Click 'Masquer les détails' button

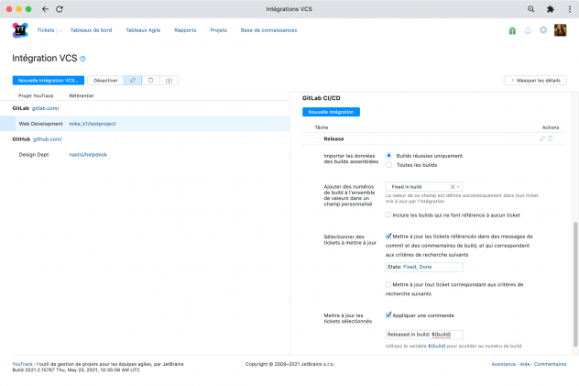click(534, 80)
